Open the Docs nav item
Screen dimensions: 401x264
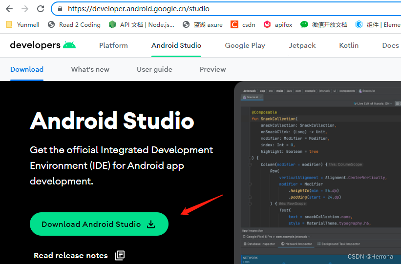coord(391,45)
